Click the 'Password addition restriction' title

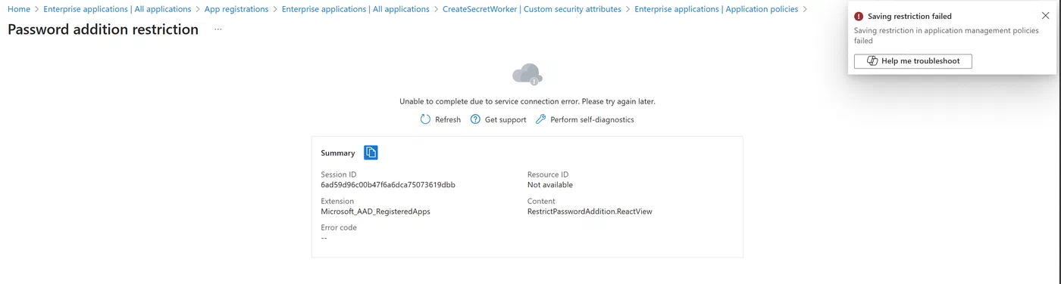103,29
